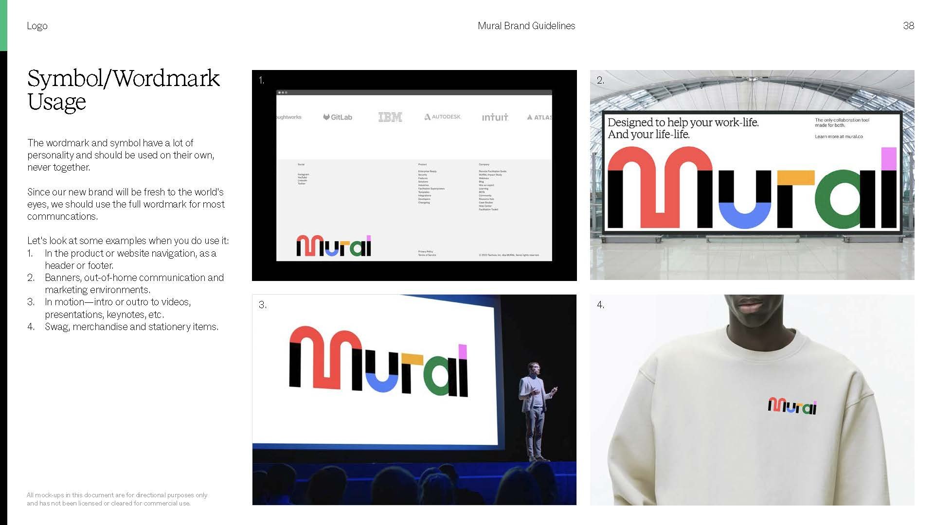
Task: Click the '1.' label on the first image
Action: coord(262,80)
